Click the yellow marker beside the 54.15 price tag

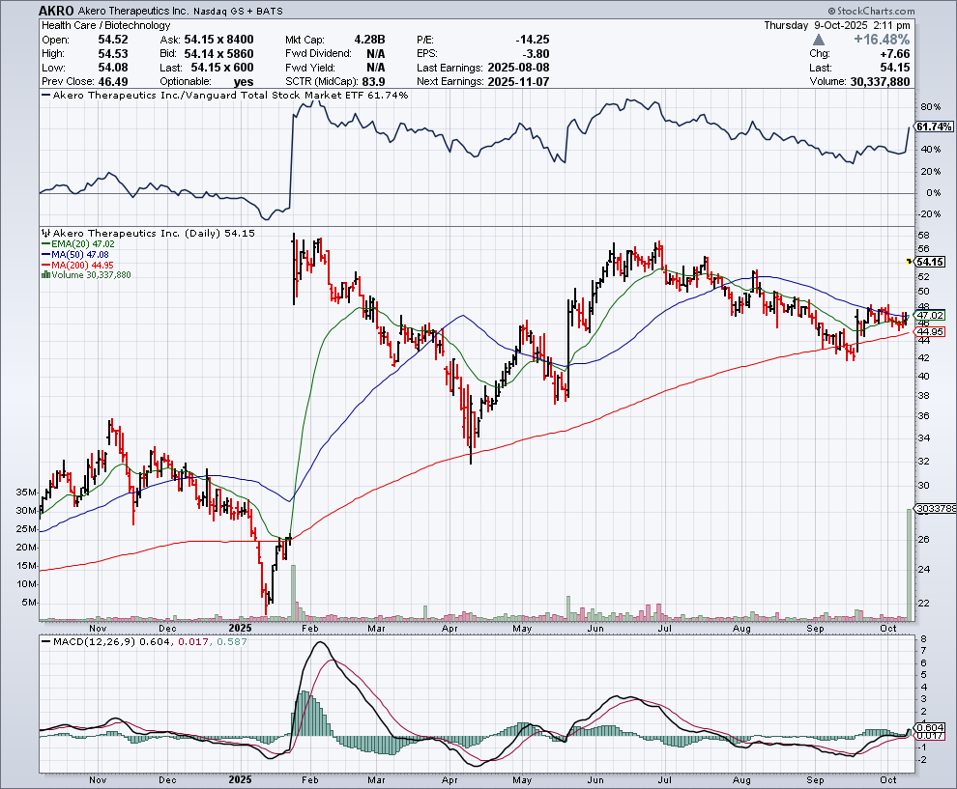click(908, 262)
